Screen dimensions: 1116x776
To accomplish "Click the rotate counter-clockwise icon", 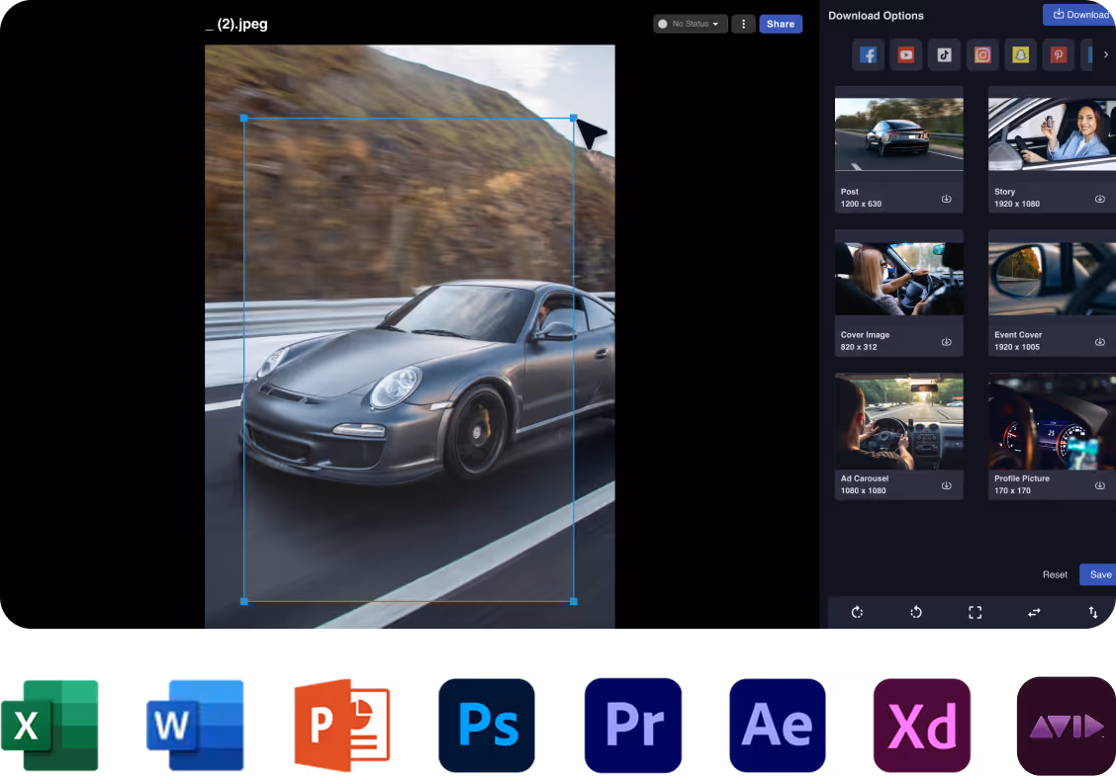I will tap(916, 613).
